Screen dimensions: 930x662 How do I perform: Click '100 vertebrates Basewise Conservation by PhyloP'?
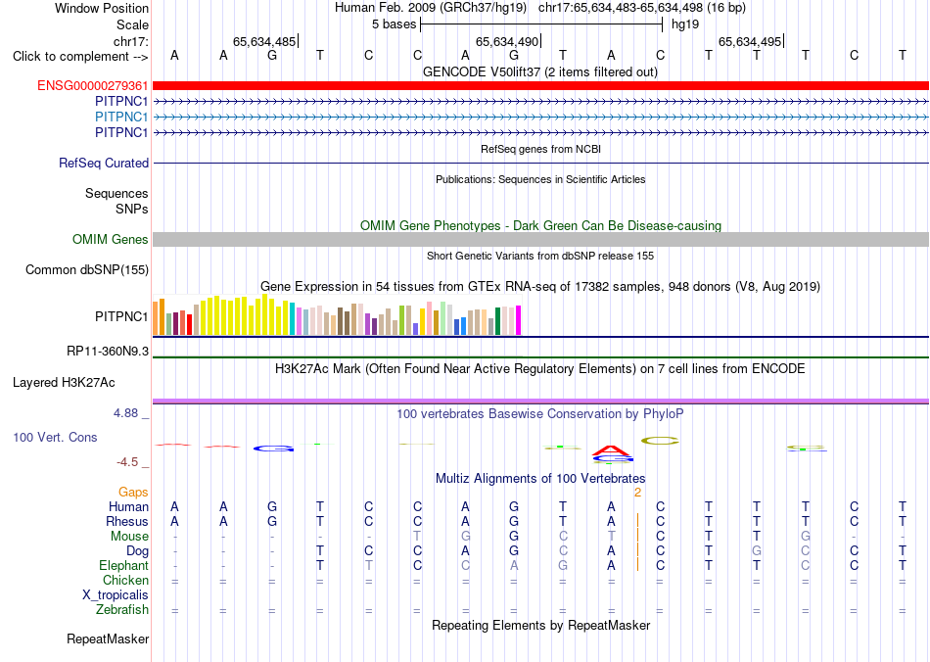[x=540, y=414]
